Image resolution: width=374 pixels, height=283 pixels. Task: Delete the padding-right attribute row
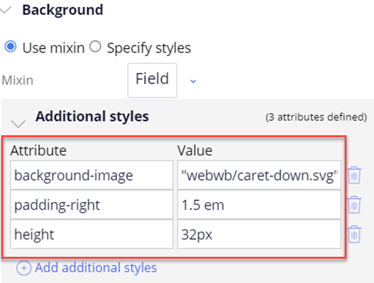click(x=354, y=205)
